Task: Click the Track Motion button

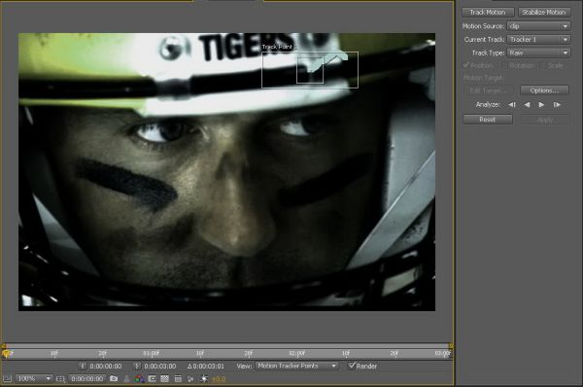Action: tap(488, 13)
